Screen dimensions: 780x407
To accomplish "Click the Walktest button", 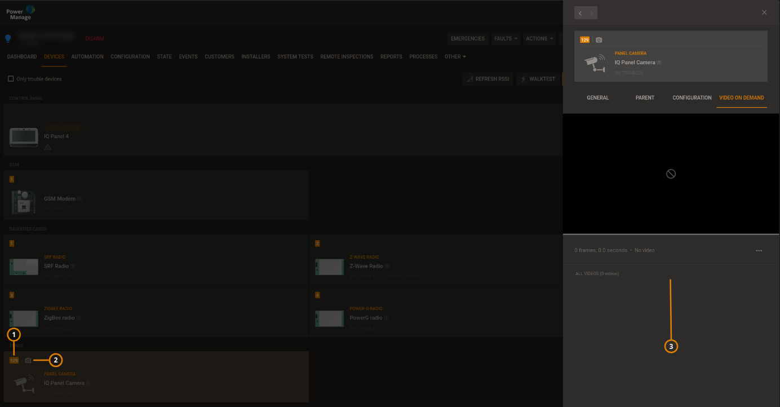I will click(x=538, y=79).
